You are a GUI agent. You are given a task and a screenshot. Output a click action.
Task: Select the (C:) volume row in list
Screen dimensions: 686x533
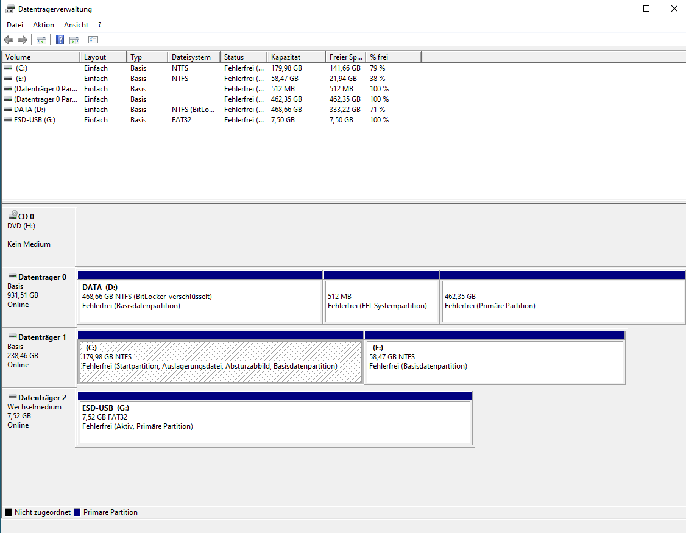(212, 68)
